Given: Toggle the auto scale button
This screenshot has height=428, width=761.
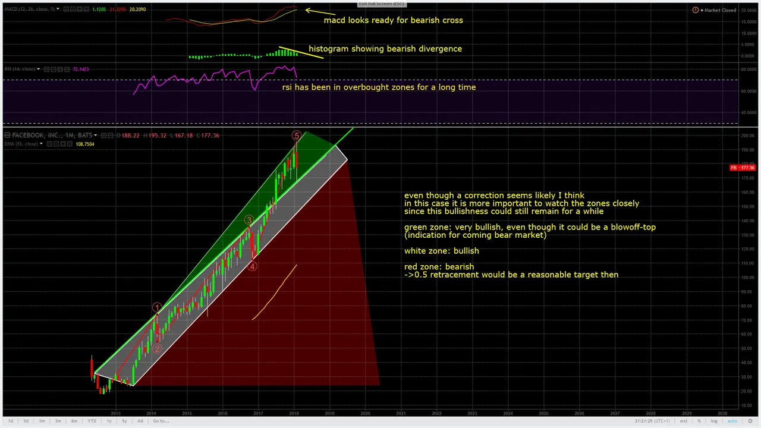Looking at the screenshot, I should pyautogui.click(x=732, y=421).
